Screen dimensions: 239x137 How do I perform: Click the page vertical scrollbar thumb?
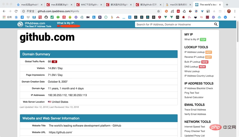point(238,32)
